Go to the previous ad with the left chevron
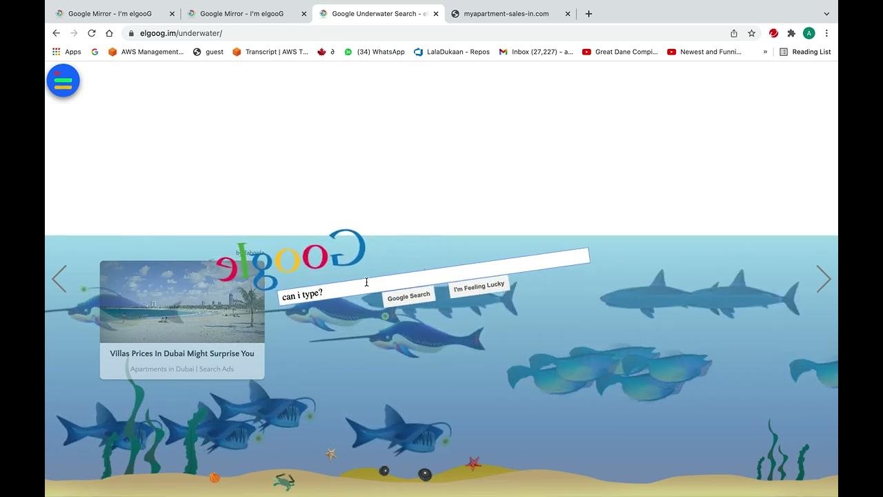 pyautogui.click(x=59, y=279)
